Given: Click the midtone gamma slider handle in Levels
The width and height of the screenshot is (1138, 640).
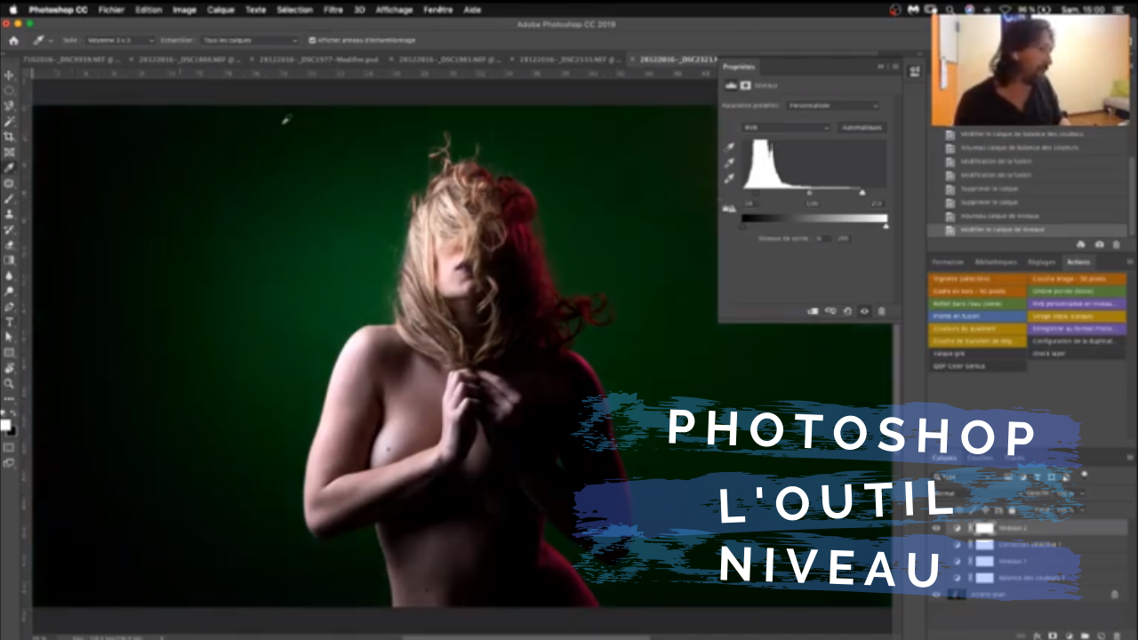Looking at the screenshot, I should 809,192.
